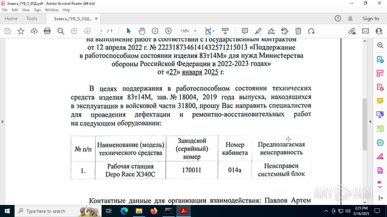Open Find text with the magnifier toolbar icon
The image size is (387, 217).
61,31
